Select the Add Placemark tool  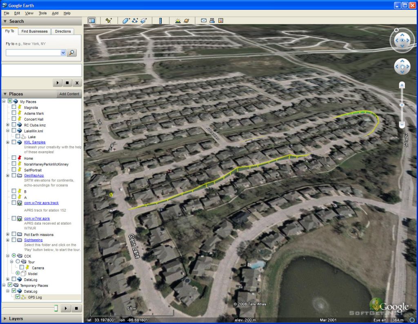point(108,20)
